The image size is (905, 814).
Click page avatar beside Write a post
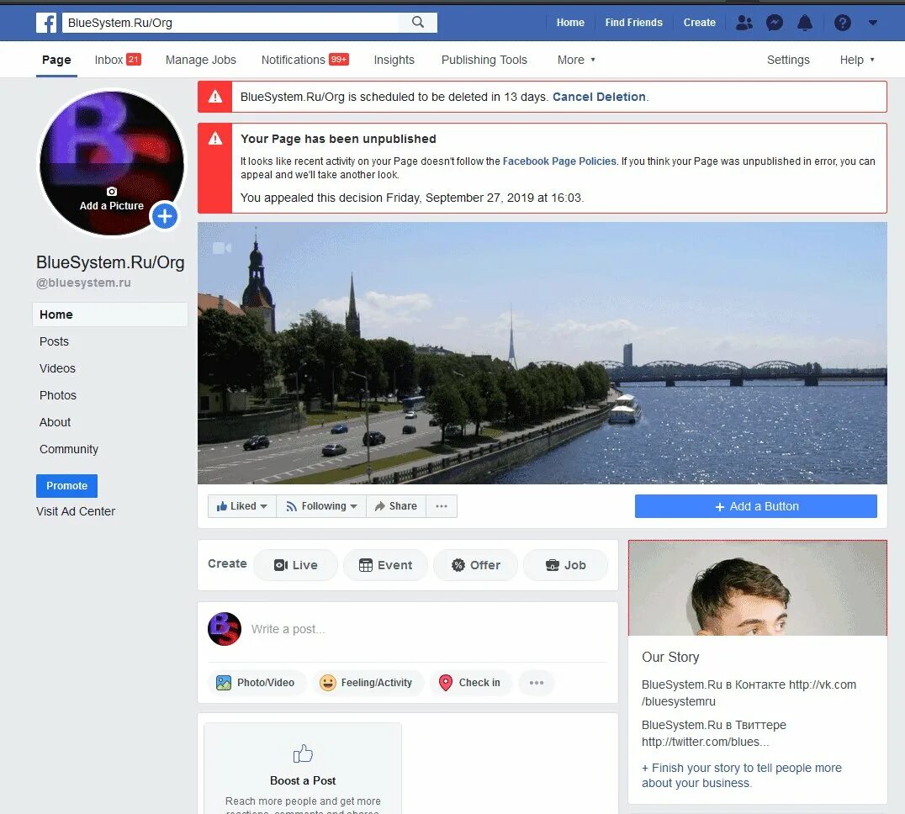224,629
